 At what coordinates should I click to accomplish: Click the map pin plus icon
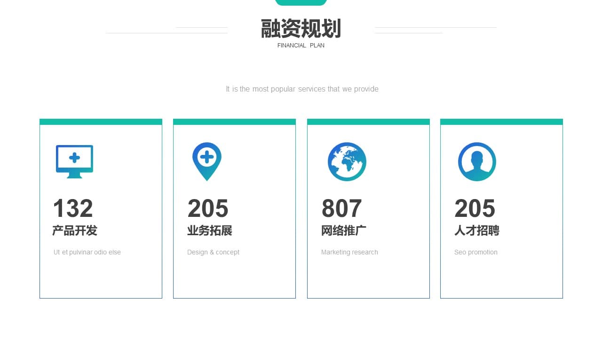tap(207, 161)
